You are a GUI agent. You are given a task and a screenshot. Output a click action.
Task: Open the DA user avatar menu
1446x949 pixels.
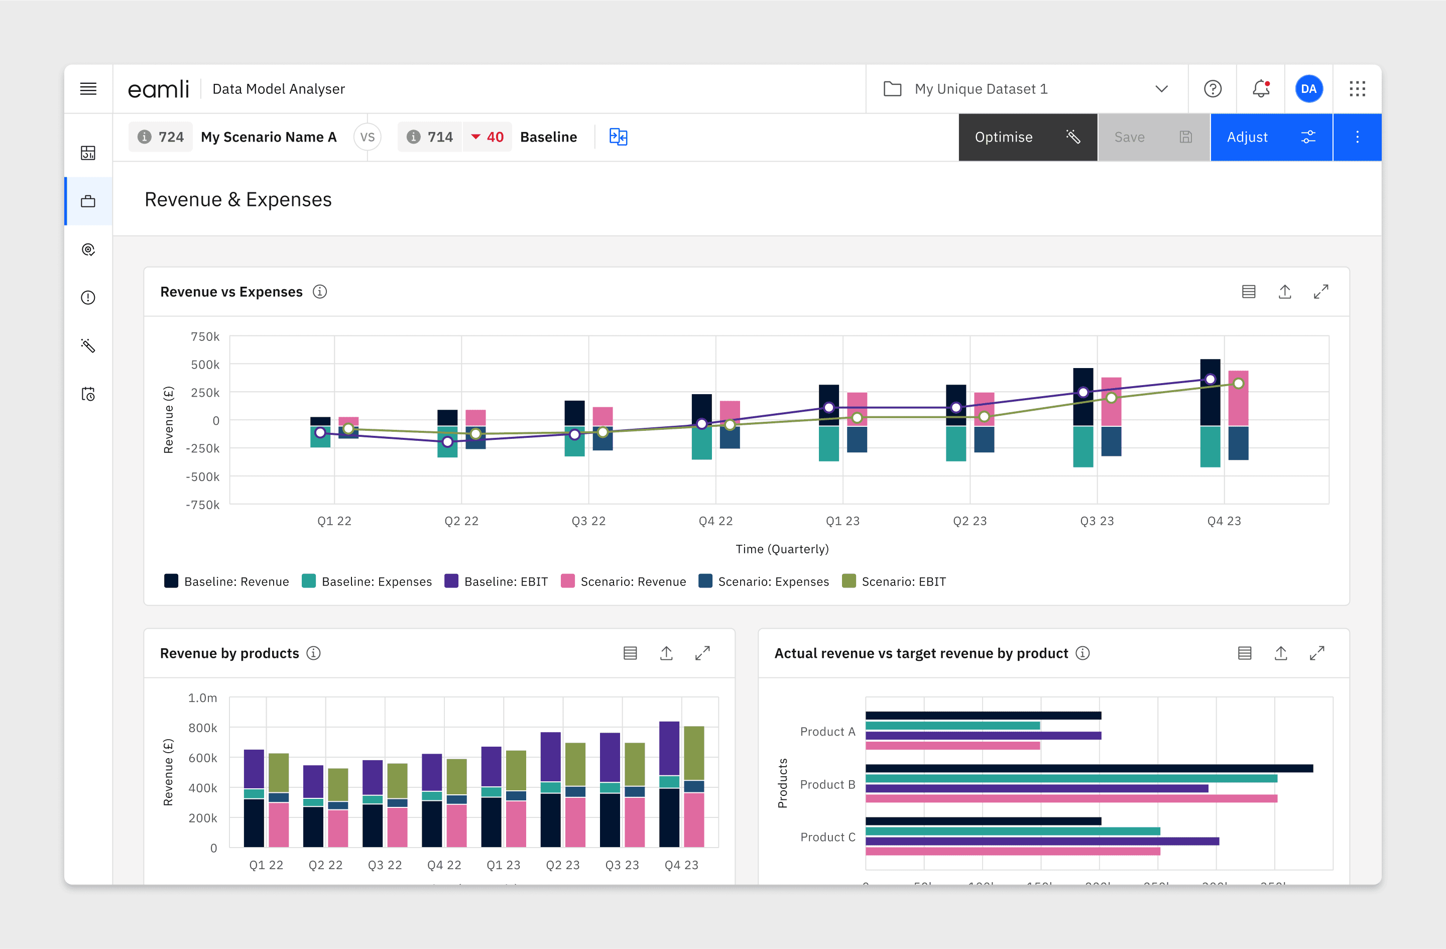(1308, 89)
